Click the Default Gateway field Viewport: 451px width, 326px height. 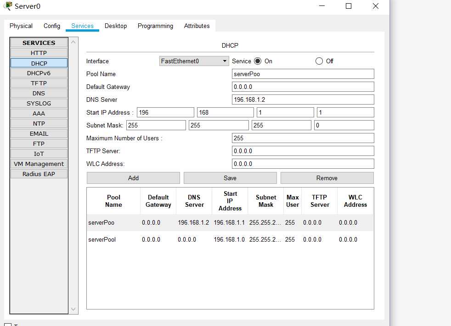[x=303, y=87]
